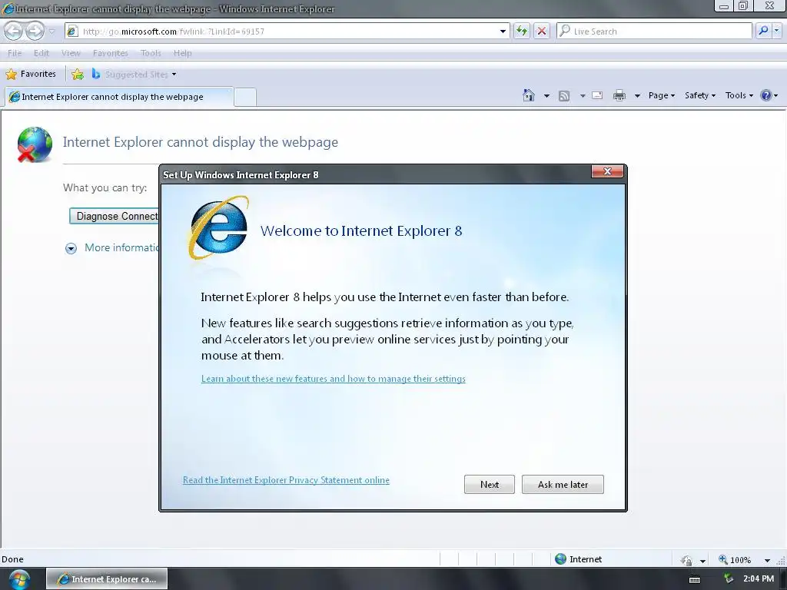Image resolution: width=787 pixels, height=590 pixels.
Task: Expand the Feeds dropdown arrow
Action: pyautogui.click(x=583, y=96)
